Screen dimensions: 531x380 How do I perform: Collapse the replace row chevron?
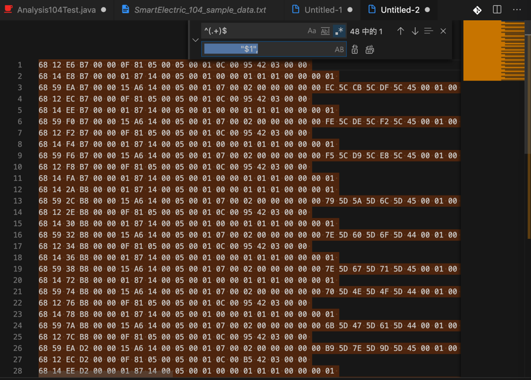[x=195, y=40]
